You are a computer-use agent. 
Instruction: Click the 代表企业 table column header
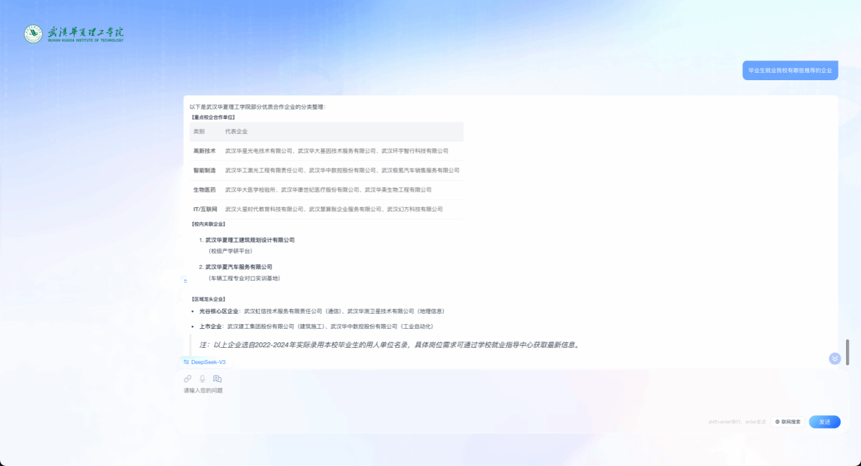(x=237, y=131)
